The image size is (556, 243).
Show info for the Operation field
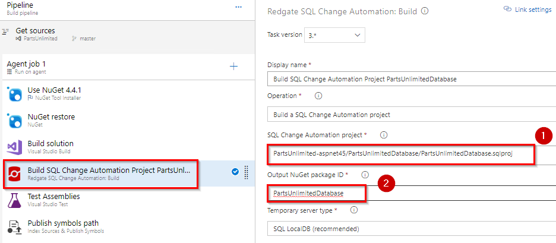coord(318,96)
